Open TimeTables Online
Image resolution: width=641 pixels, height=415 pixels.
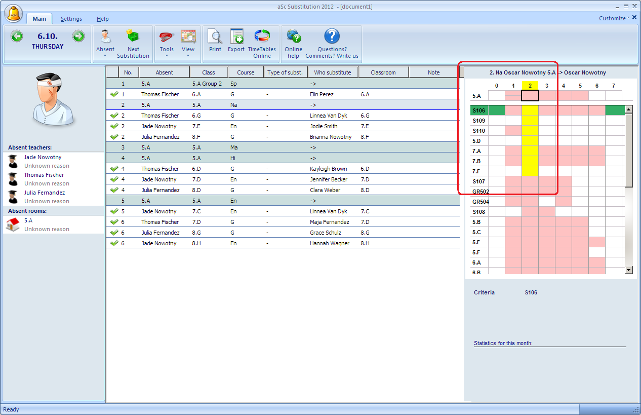(x=262, y=41)
